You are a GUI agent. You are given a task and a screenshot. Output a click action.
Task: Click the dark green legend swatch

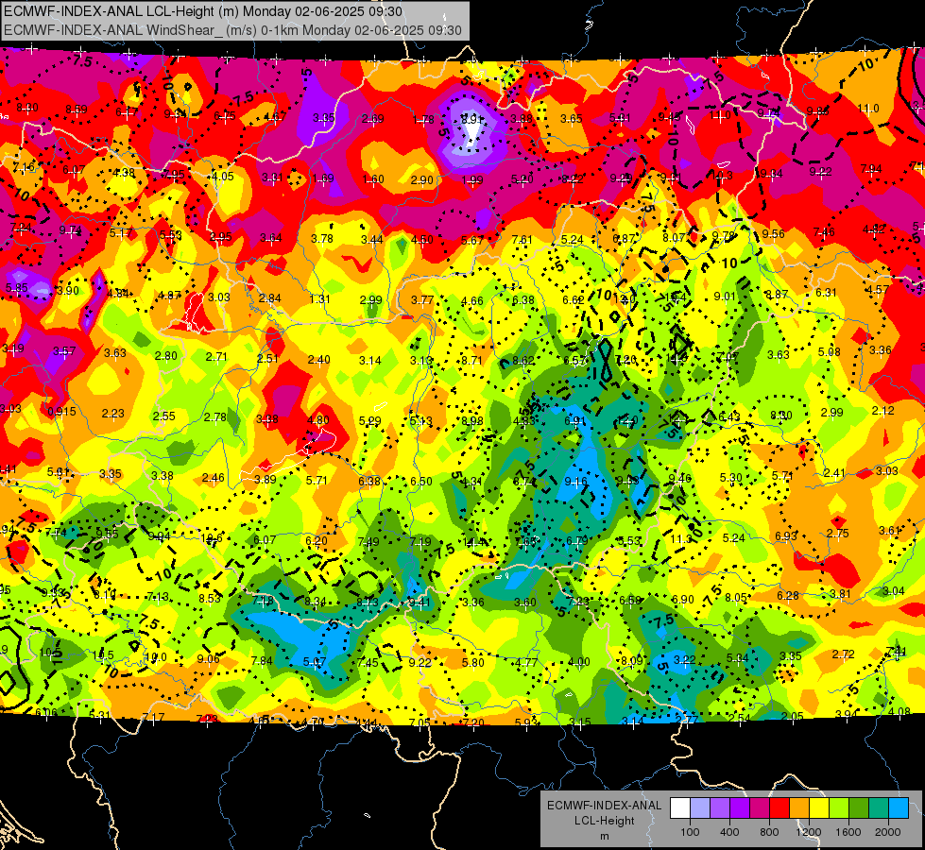click(x=859, y=808)
